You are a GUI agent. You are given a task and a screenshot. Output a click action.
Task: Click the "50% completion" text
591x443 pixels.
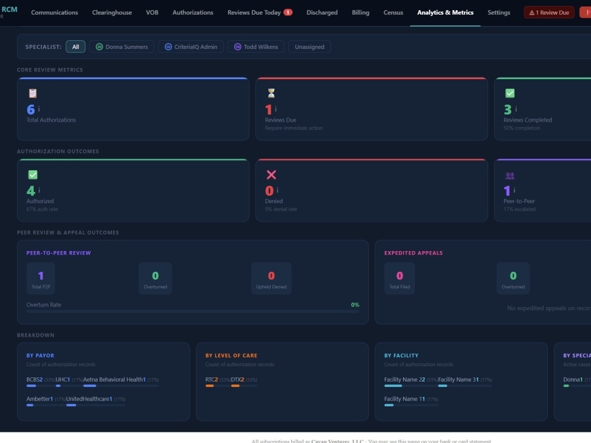coord(522,128)
